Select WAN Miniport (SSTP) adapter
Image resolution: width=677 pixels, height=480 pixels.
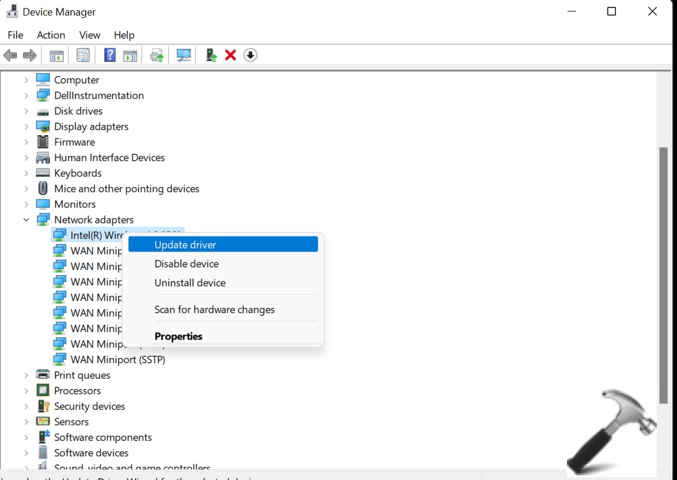click(118, 360)
